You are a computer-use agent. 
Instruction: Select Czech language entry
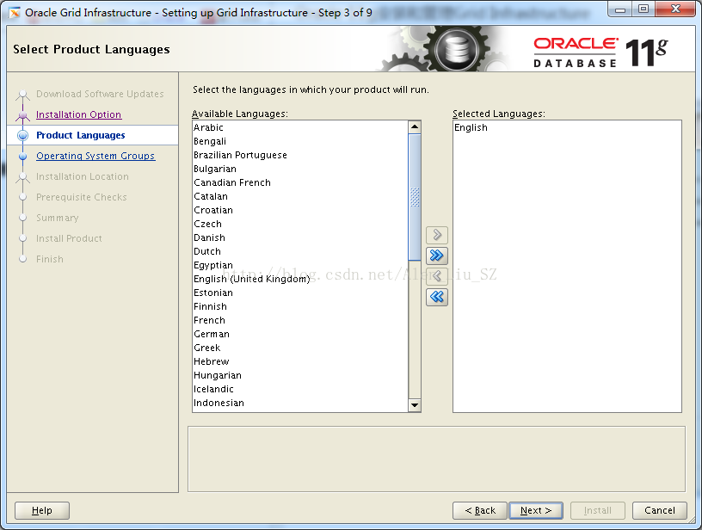tap(300, 224)
